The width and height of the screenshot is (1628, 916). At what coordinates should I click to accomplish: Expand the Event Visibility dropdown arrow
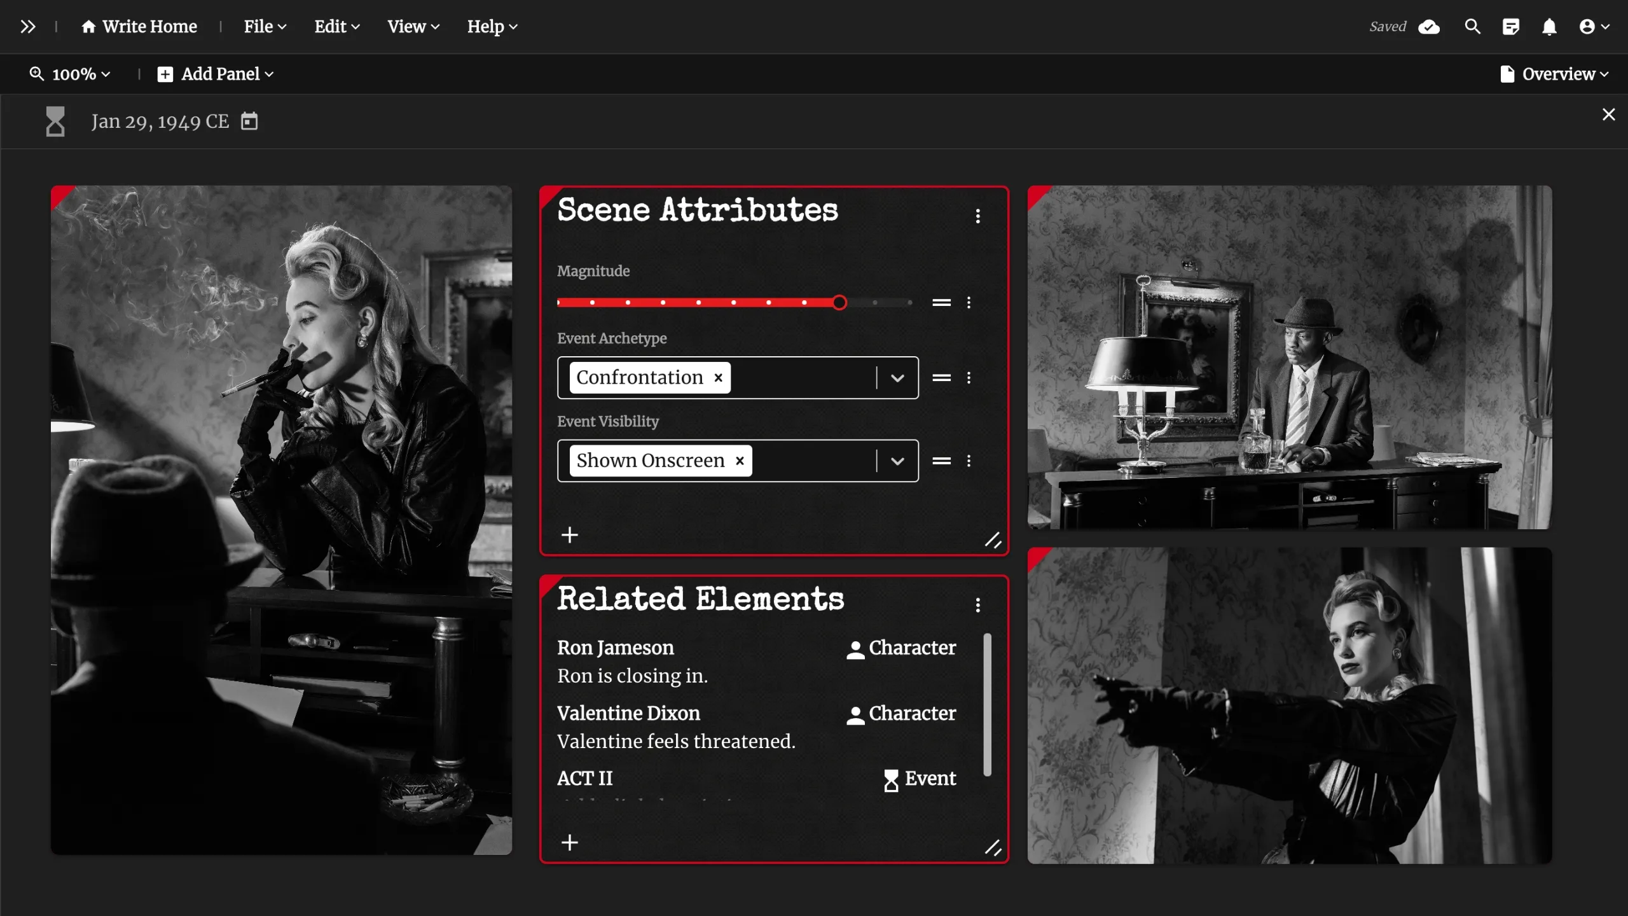pyautogui.click(x=897, y=461)
